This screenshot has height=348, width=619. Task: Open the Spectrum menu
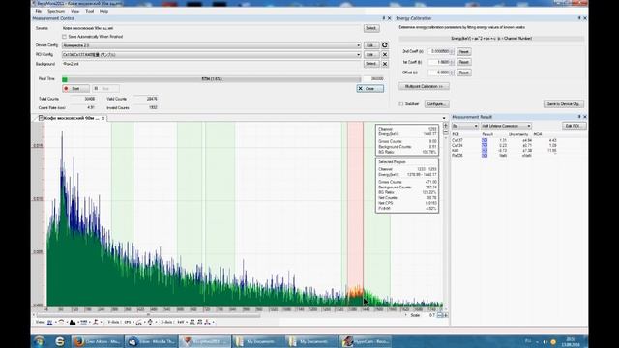[x=56, y=11]
